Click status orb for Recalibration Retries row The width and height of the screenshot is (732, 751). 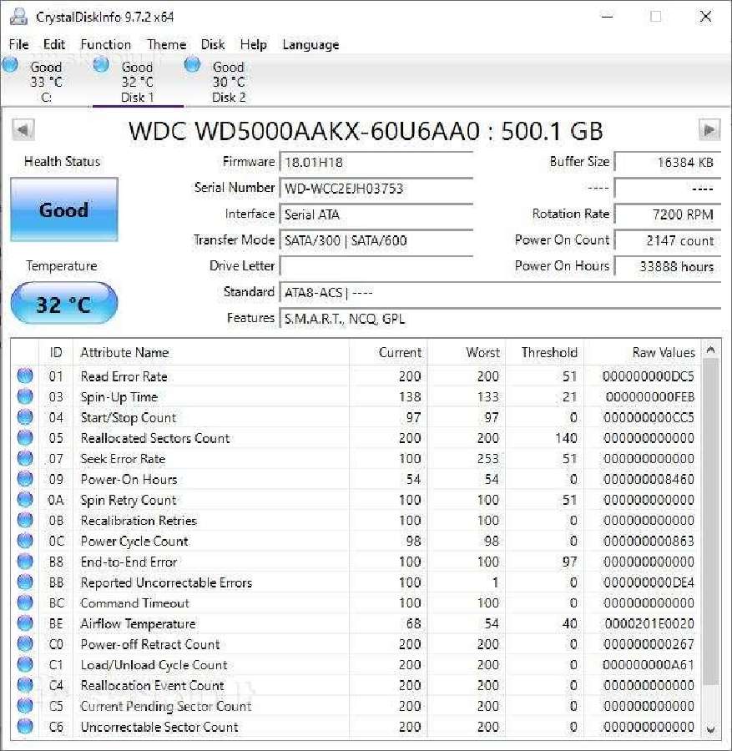25,520
